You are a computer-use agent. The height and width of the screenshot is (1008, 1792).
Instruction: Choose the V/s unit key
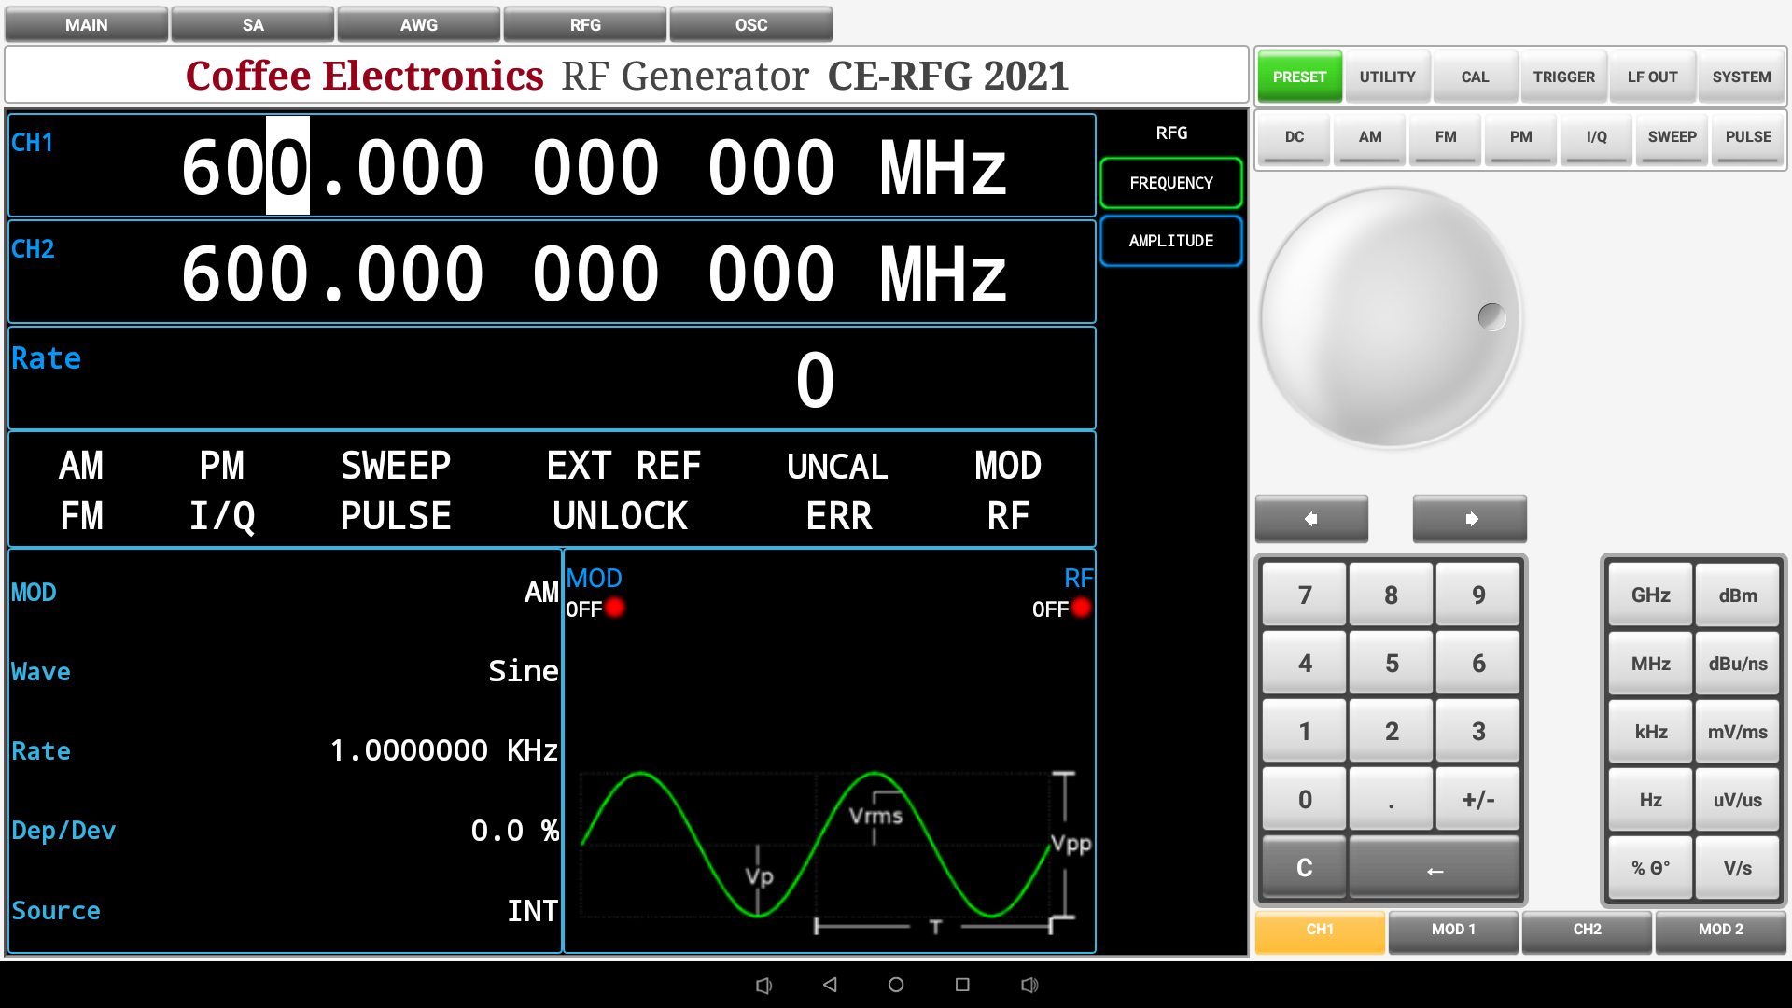point(1738,868)
